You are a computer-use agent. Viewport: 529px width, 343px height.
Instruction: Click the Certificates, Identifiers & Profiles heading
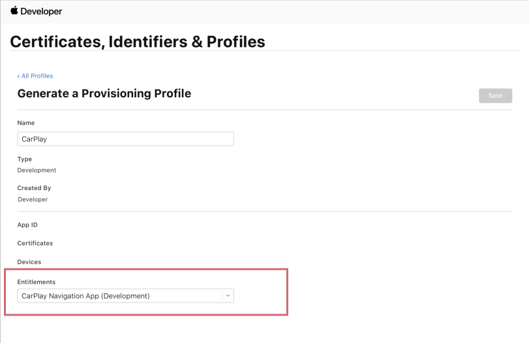[x=138, y=42]
